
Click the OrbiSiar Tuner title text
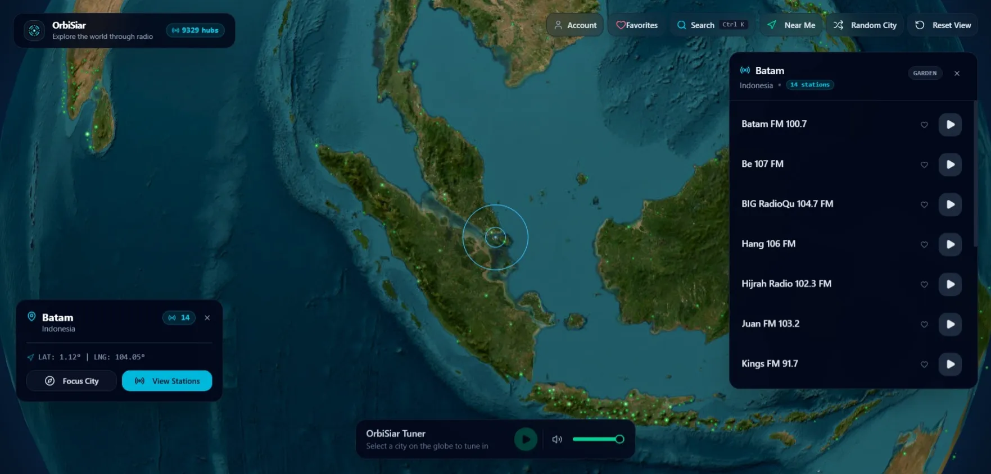coord(396,434)
